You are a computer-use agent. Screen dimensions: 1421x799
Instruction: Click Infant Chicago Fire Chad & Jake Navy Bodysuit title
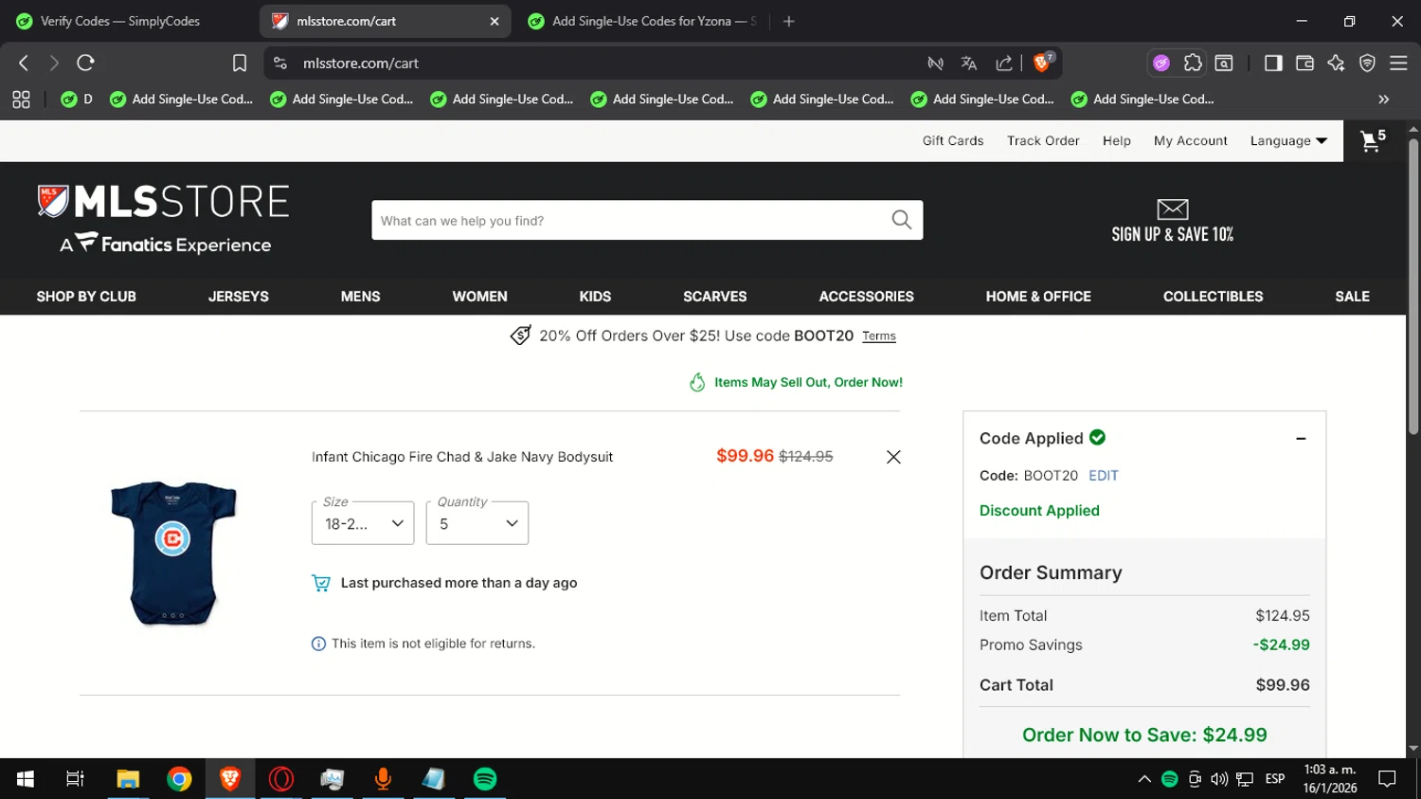(x=462, y=457)
